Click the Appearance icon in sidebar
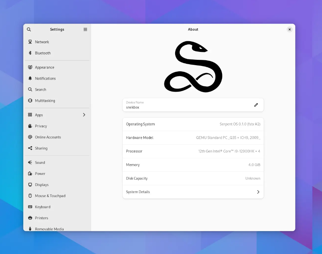 point(30,67)
